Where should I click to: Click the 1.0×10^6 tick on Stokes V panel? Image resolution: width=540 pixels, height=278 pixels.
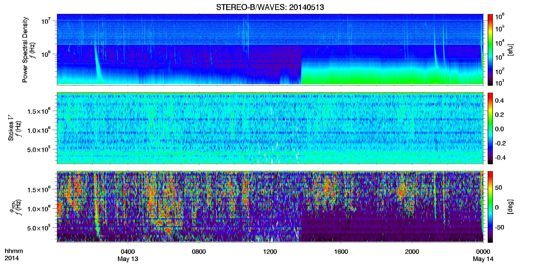[x=39, y=130]
